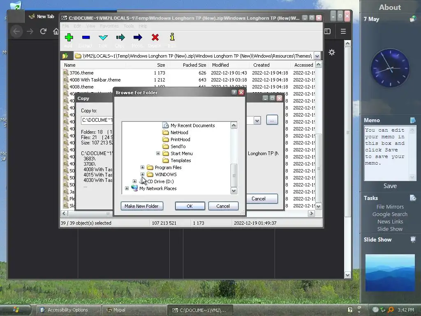Click the magnifier icon in the system tray
Screen dimensions: 421x316
point(391,310)
